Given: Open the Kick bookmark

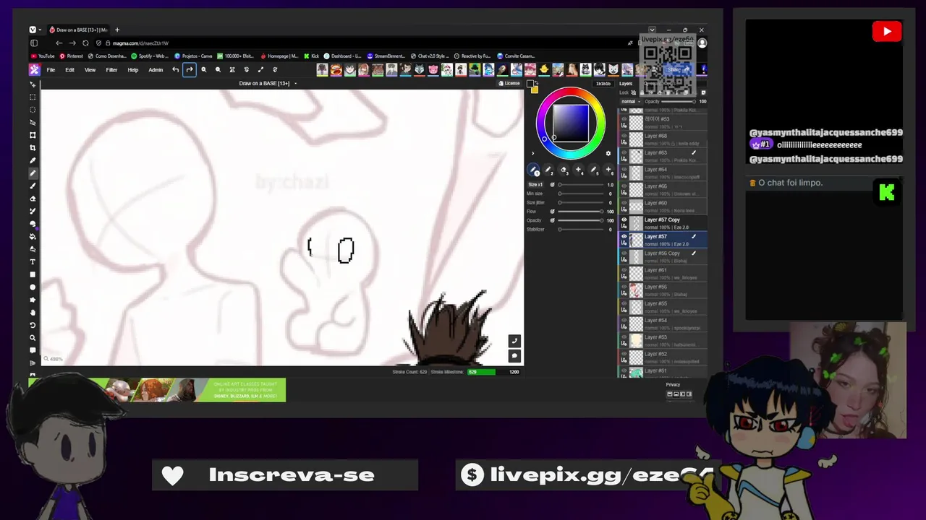Looking at the screenshot, I should [x=312, y=56].
